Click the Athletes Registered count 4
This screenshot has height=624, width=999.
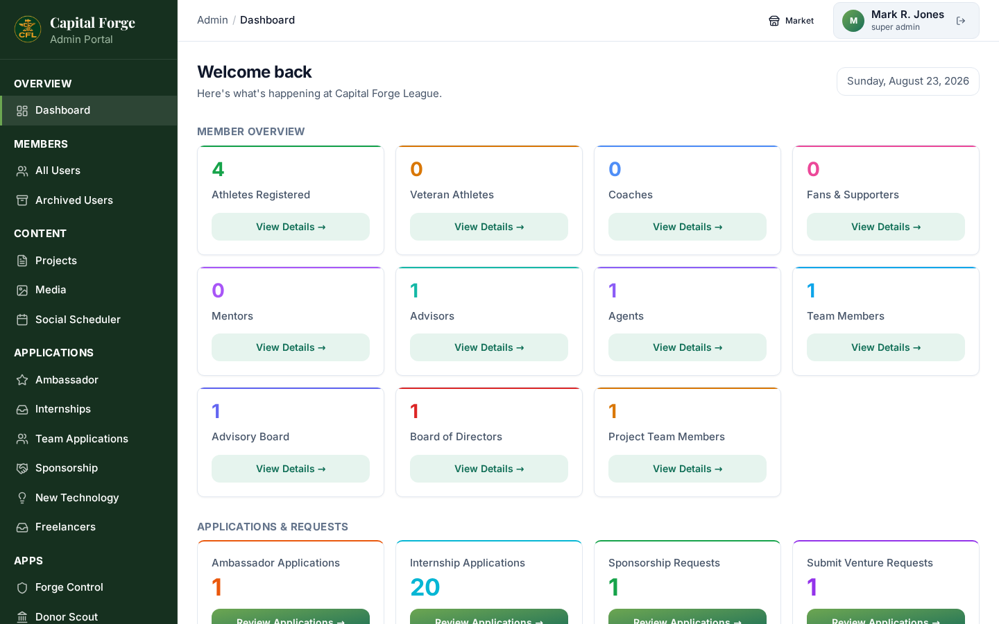(x=218, y=169)
